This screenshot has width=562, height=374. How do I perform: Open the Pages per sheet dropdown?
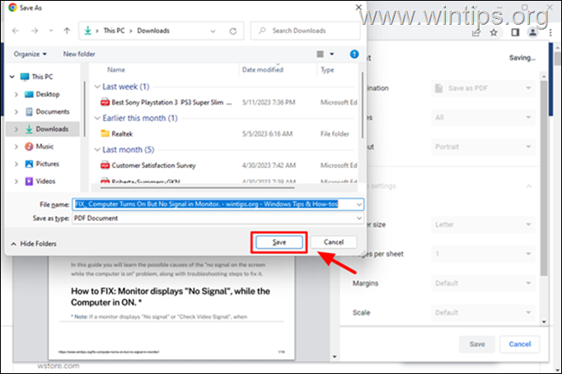point(483,254)
